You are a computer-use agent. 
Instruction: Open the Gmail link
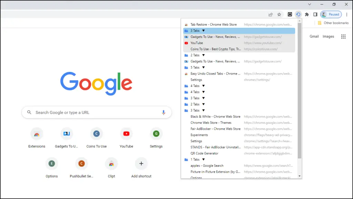(x=314, y=37)
